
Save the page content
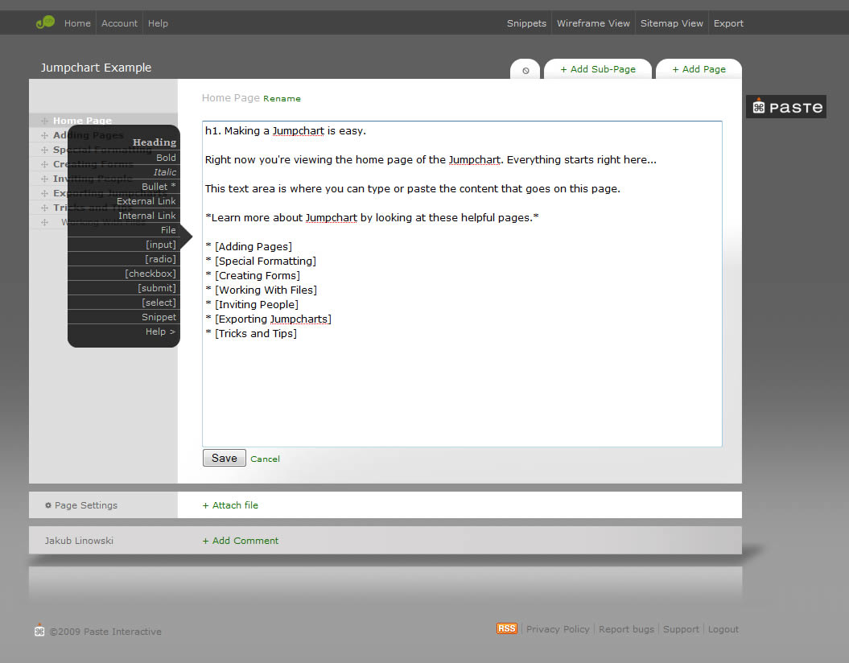(225, 458)
